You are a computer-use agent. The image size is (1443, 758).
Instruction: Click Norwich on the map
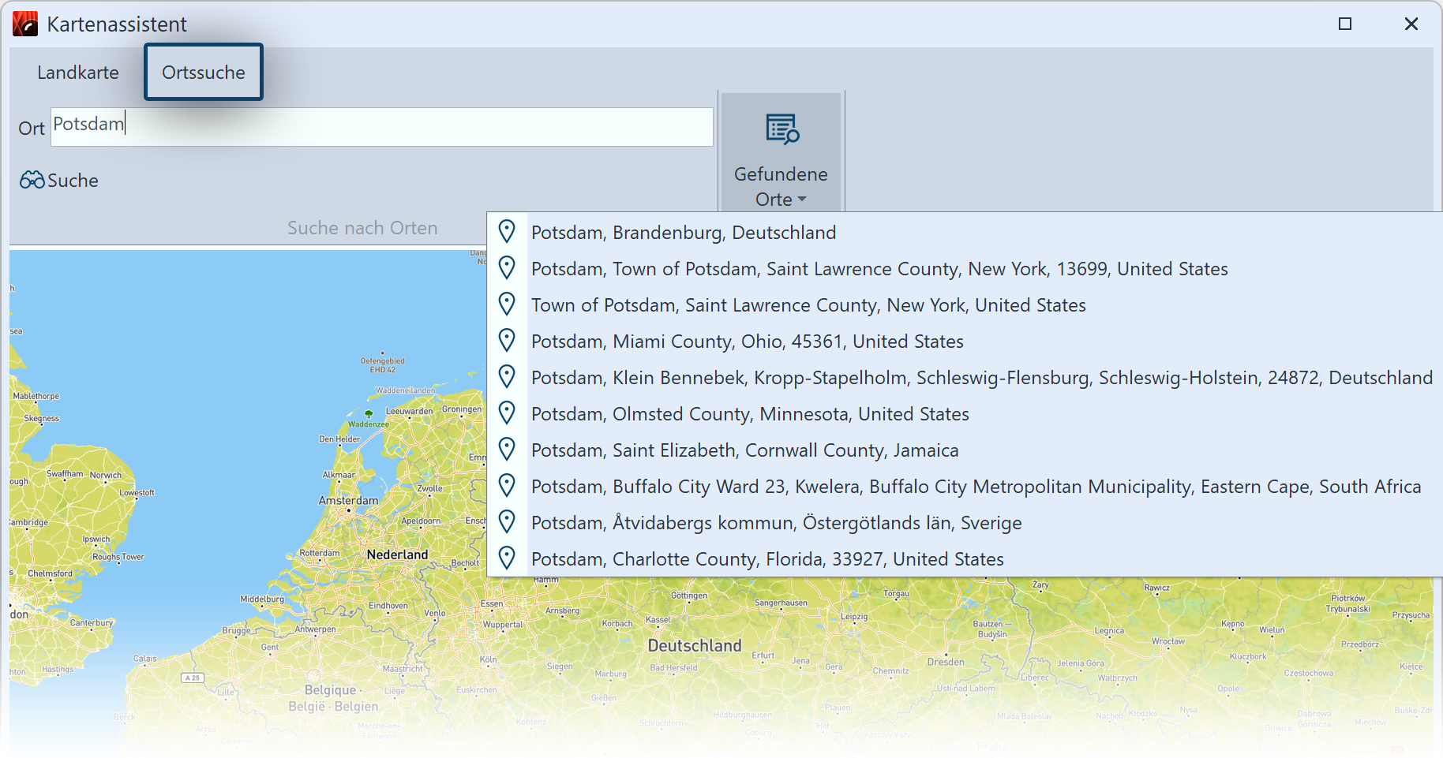[106, 475]
